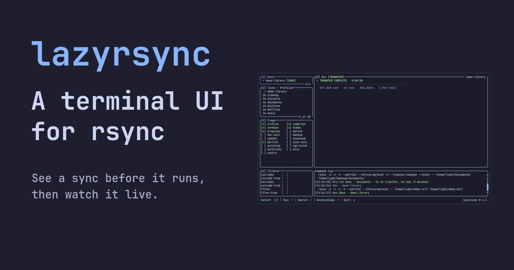Focus the [3] Flags panel title

coord(268,120)
